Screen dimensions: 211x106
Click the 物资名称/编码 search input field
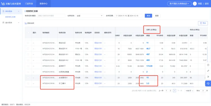tap(49, 16)
